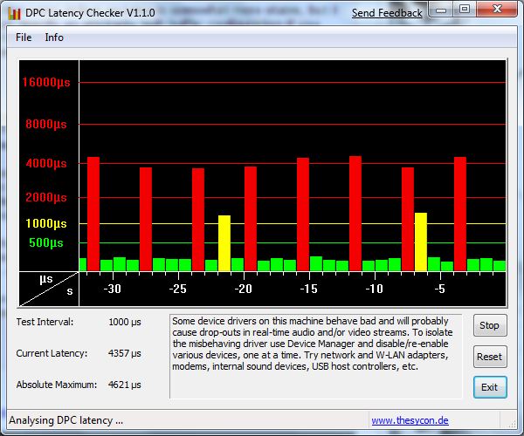The height and width of the screenshot is (436, 524).
Task: Close the window with the X button
Action: 497,10
